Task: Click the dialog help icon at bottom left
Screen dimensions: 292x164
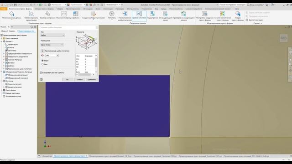Action: [x=42, y=79]
